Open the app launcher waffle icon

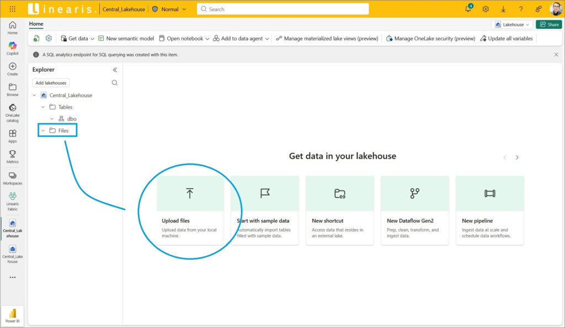(12, 9)
